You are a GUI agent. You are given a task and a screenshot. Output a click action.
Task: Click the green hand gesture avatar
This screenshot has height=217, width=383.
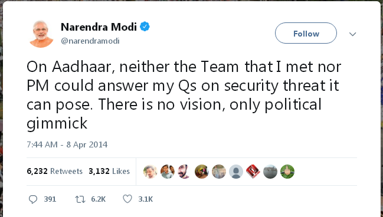pyautogui.click(x=287, y=172)
